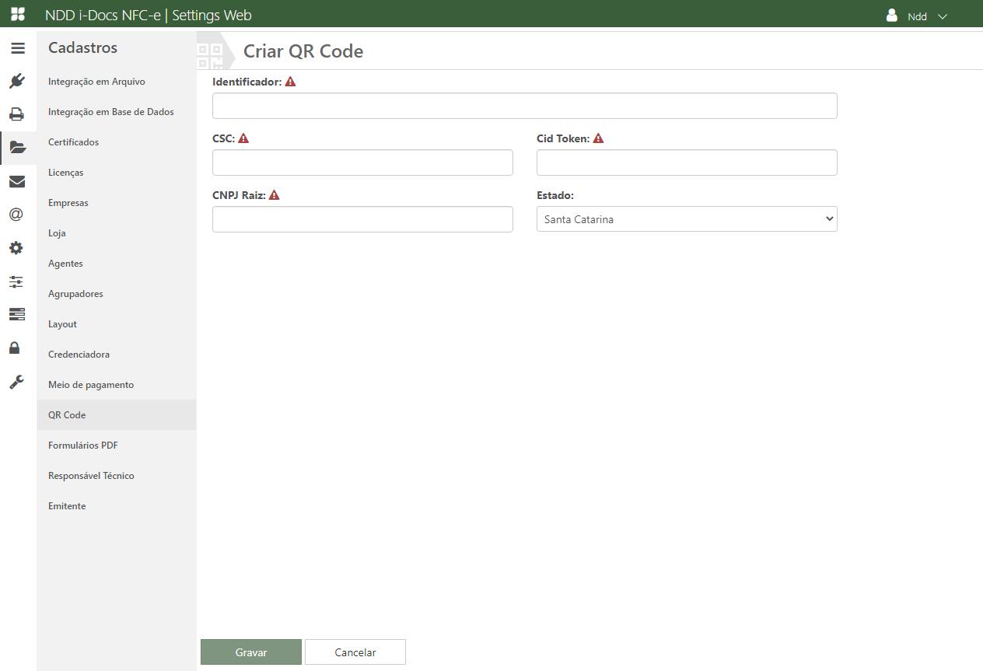Open the Ndd user menu chevron

(x=943, y=16)
